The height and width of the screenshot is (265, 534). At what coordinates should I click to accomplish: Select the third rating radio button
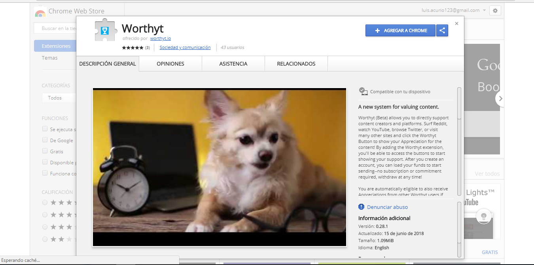pos(45,227)
